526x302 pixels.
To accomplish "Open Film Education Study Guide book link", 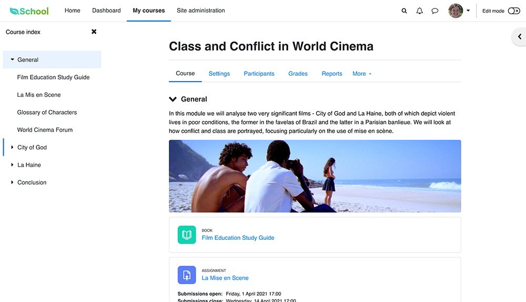I will [238, 238].
